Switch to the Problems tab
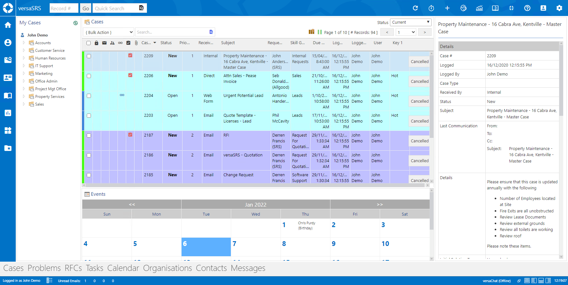This screenshot has width=568, height=285. click(x=44, y=268)
